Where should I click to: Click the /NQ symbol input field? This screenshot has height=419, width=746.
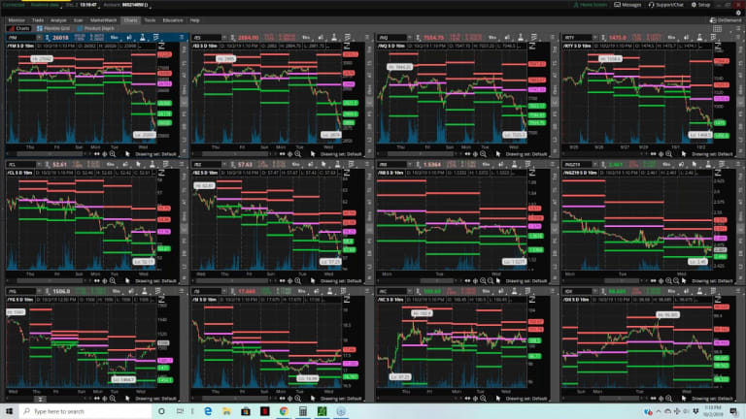coord(393,38)
